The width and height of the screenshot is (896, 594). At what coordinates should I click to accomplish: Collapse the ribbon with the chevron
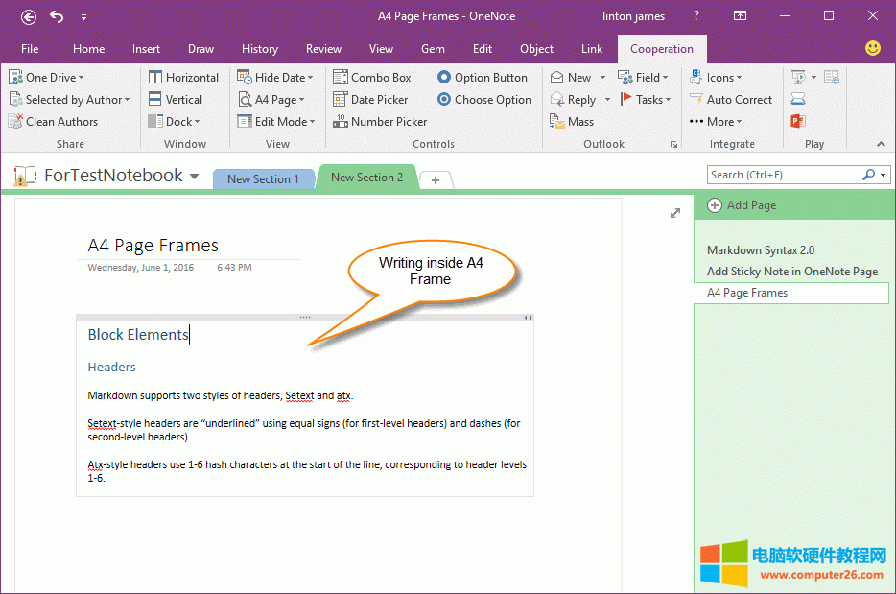point(881,144)
